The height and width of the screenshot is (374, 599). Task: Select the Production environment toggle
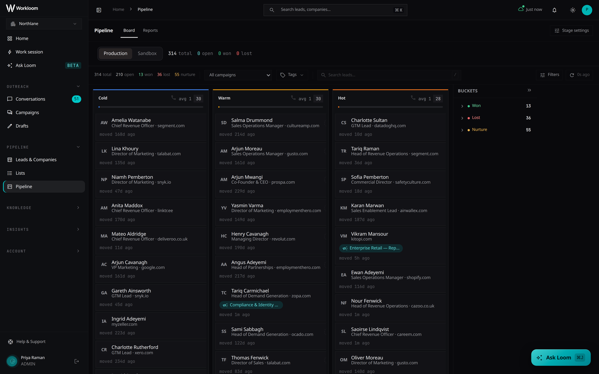coord(116,53)
